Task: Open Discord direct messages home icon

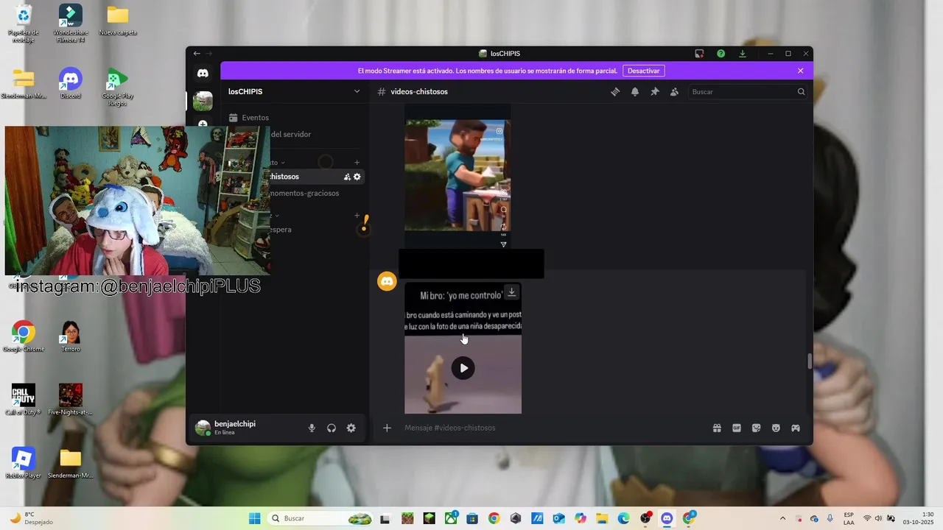Action: point(203,73)
